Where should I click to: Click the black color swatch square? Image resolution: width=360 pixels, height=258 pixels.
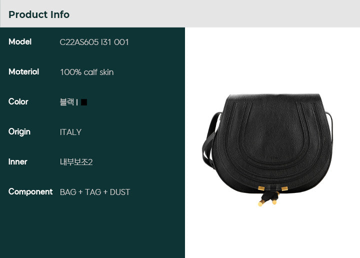[x=84, y=102]
